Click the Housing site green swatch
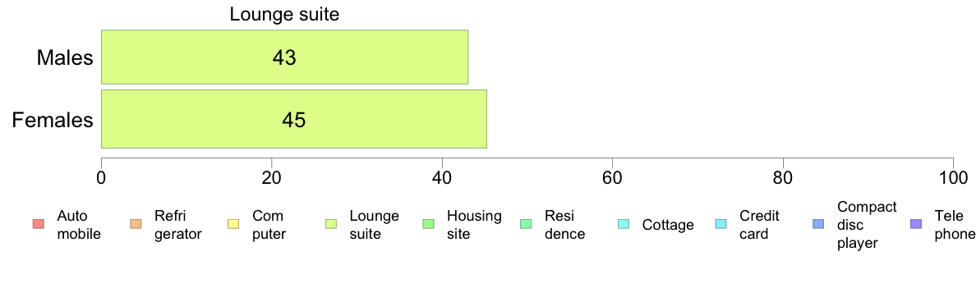Image resolution: width=976 pixels, height=302 pixels. [427, 224]
